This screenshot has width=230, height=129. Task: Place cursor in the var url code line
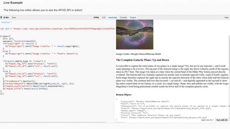pos(57,29)
